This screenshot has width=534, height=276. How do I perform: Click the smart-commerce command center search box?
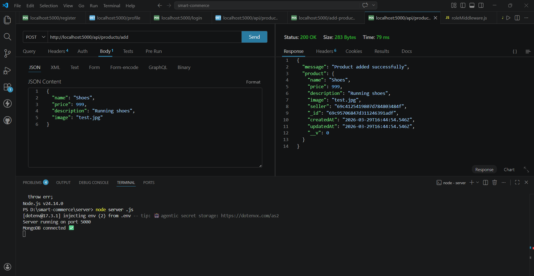(267, 5)
